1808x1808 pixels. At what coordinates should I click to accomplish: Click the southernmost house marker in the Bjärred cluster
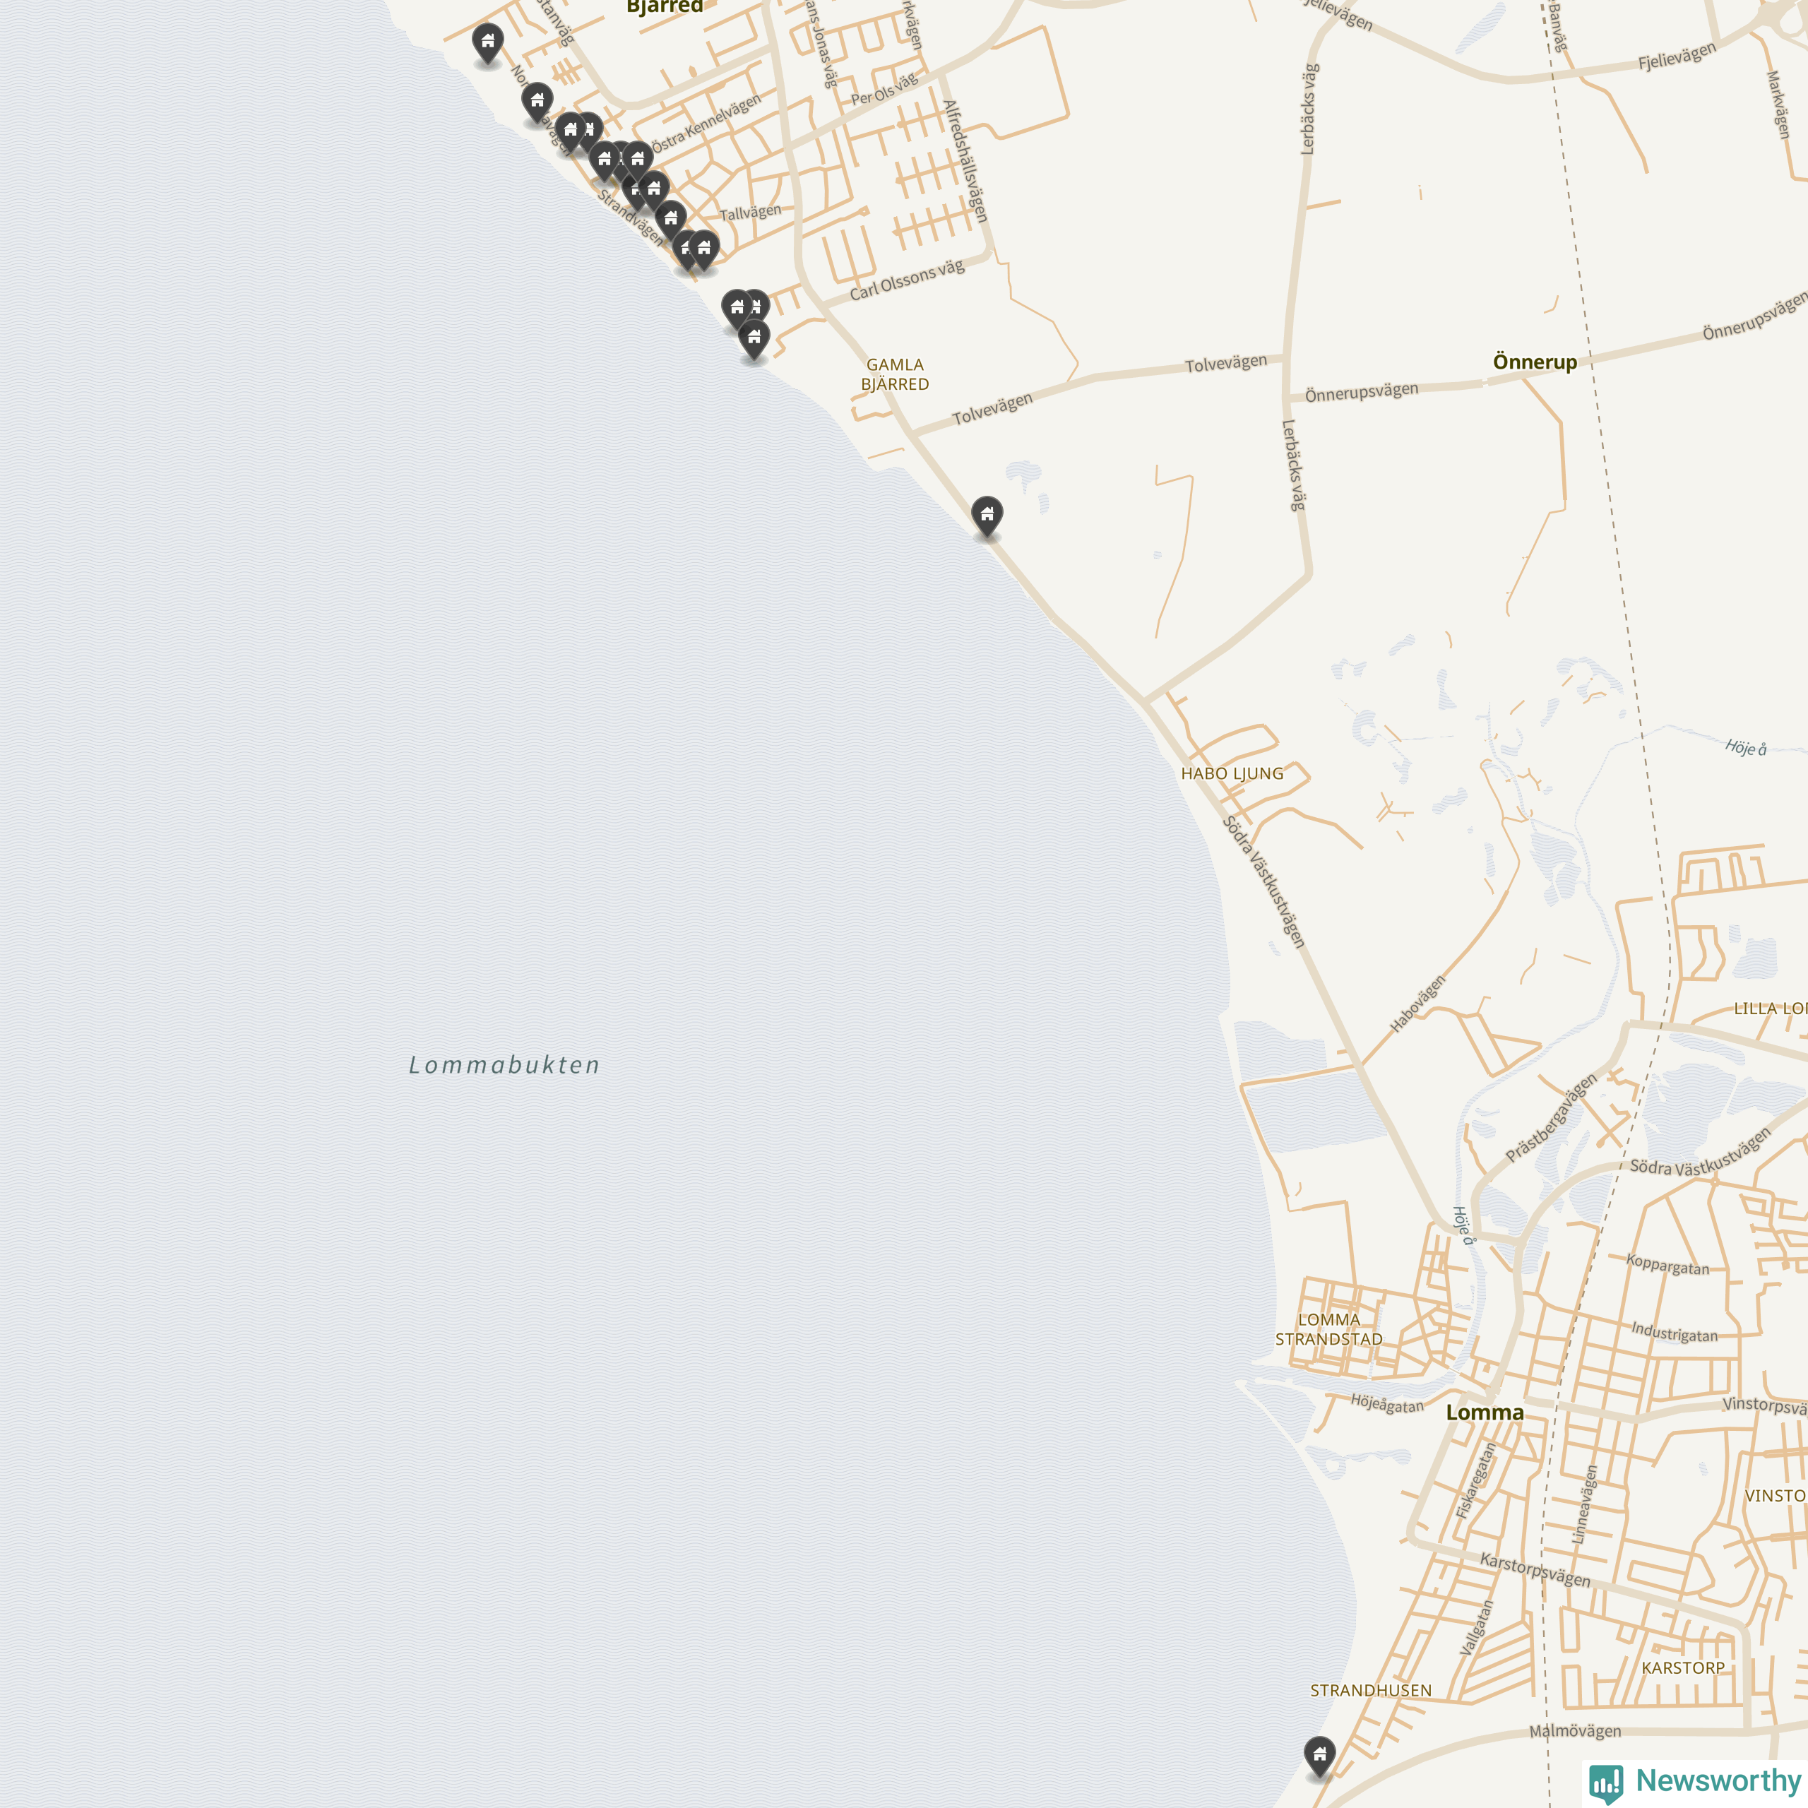754,340
